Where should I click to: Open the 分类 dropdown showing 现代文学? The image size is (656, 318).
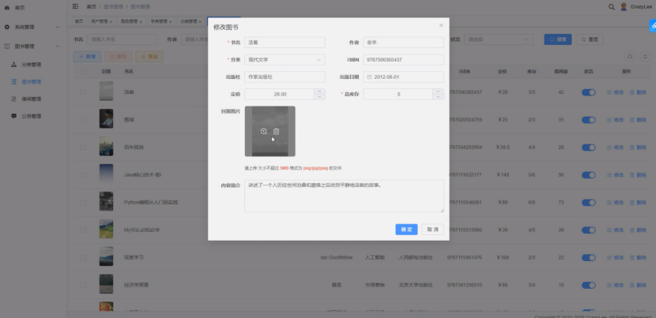pos(285,60)
